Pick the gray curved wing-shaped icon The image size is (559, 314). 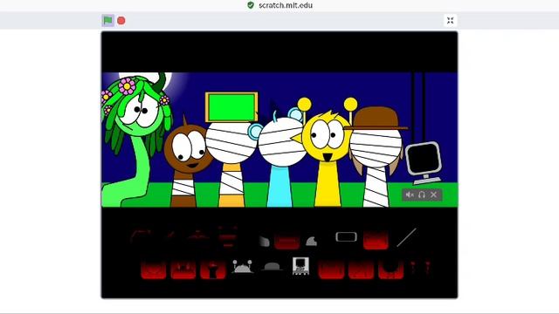click(x=264, y=241)
